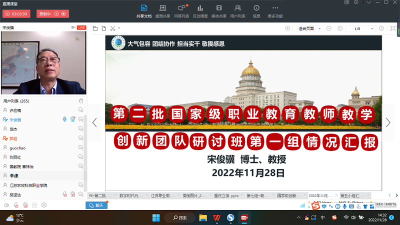Open the 适合页面 zoom mode dropdown
Viewport: 400px width, 225px height.
(x=307, y=28)
